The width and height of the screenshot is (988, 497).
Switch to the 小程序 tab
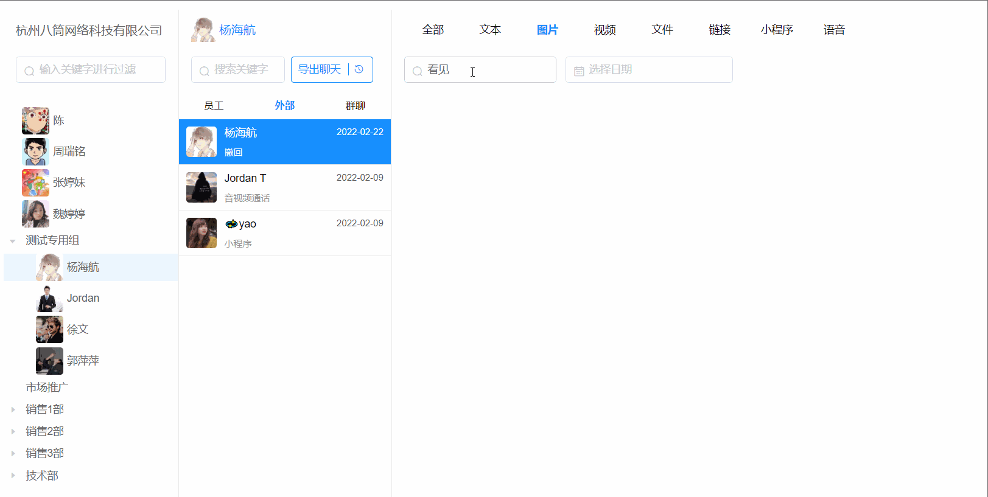coord(777,30)
